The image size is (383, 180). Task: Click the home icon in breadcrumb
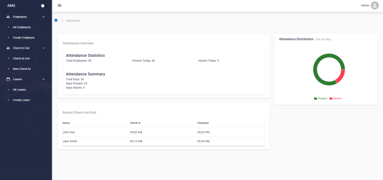pyautogui.click(x=56, y=20)
